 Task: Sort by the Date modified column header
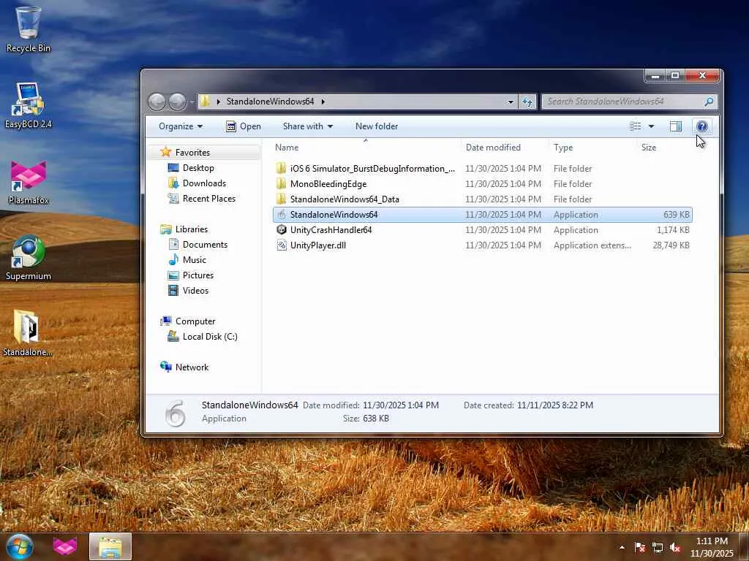click(493, 148)
